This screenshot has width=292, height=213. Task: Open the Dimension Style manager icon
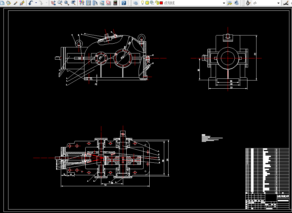[286, 3]
